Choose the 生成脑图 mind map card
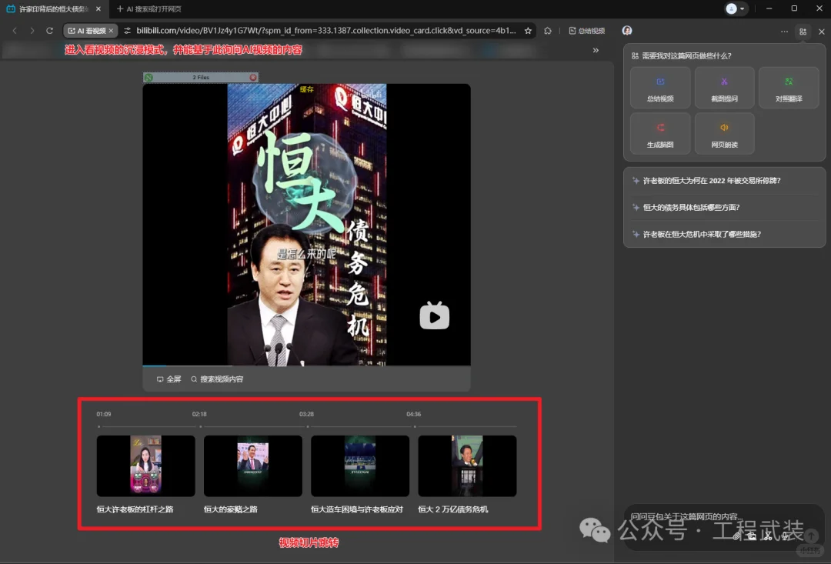The width and height of the screenshot is (831, 564). pos(660,134)
